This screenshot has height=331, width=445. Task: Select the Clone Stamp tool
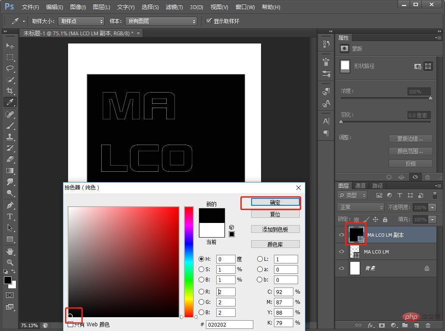tap(9, 137)
